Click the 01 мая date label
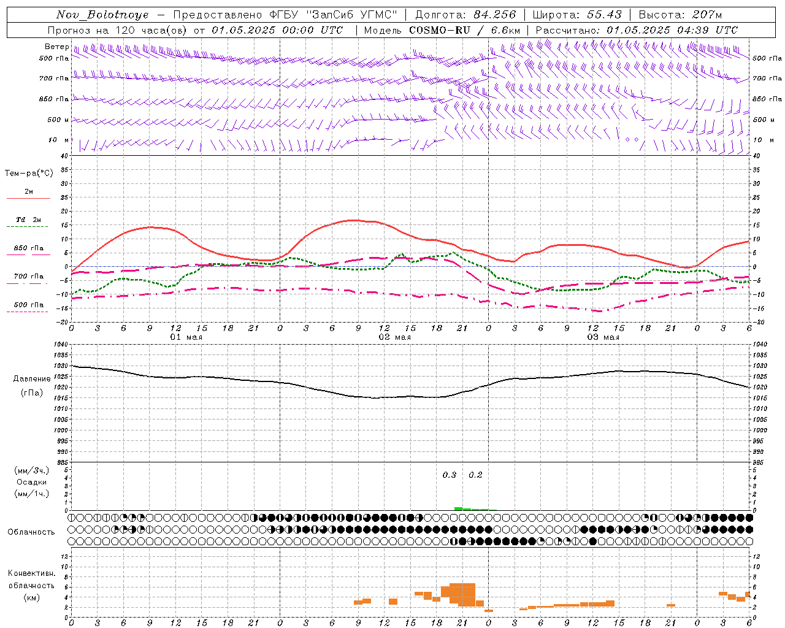The width and height of the screenshot is (785, 628). pyautogui.click(x=186, y=337)
